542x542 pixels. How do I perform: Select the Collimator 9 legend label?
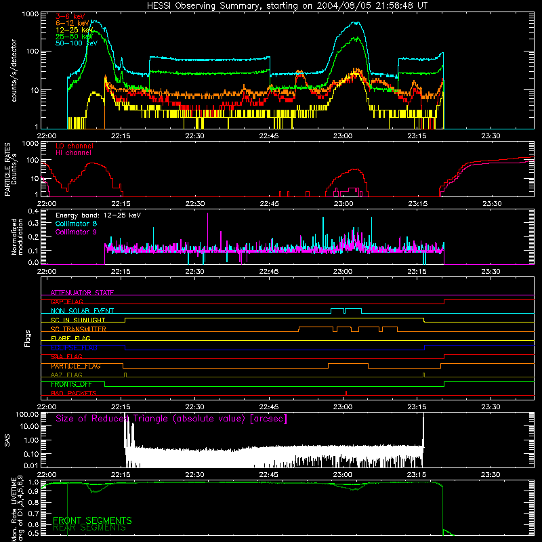[x=76, y=232]
